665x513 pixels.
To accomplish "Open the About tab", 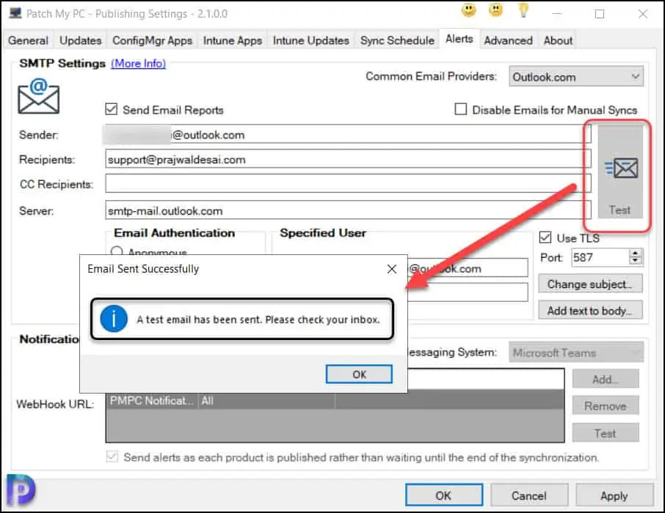I will (x=558, y=40).
